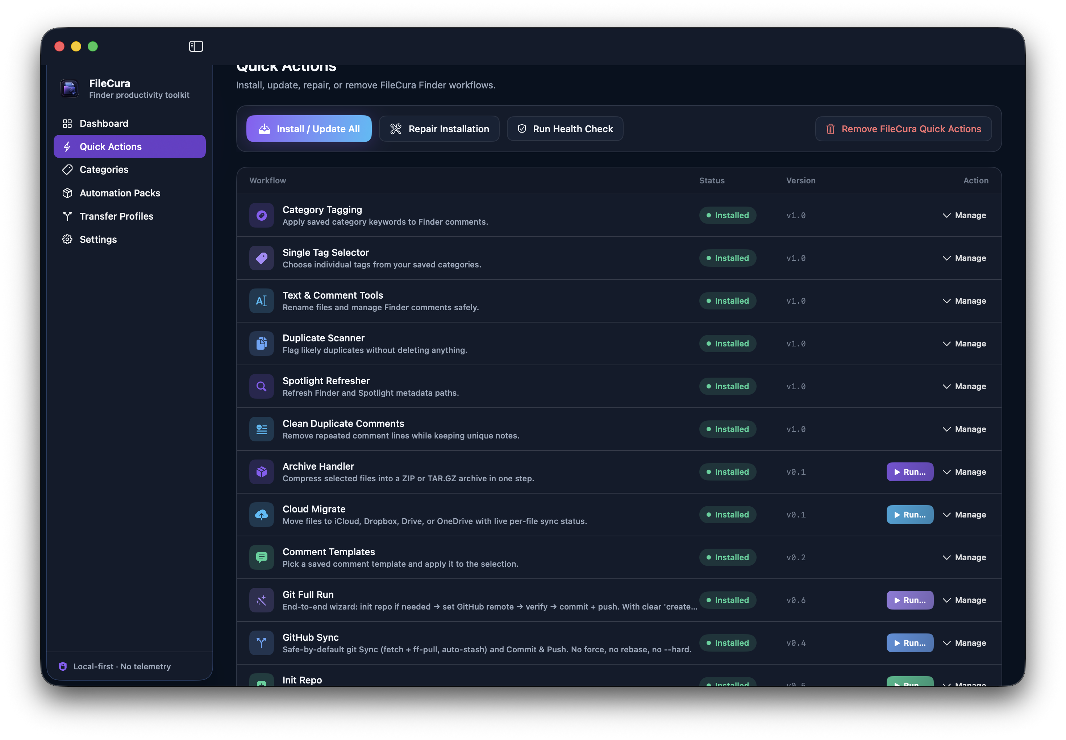Click the Git Full Run wand icon
This screenshot has height=740, width=1066.
261,600
